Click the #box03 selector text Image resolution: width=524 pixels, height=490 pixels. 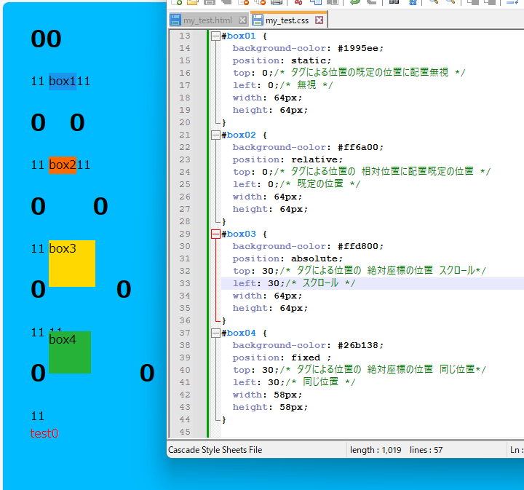239,234
